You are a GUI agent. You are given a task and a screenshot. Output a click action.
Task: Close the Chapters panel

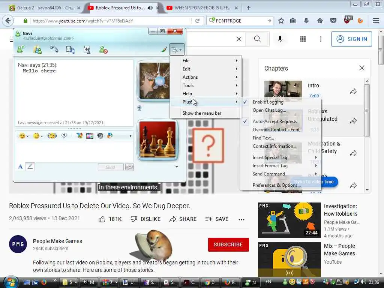[362, 68]
